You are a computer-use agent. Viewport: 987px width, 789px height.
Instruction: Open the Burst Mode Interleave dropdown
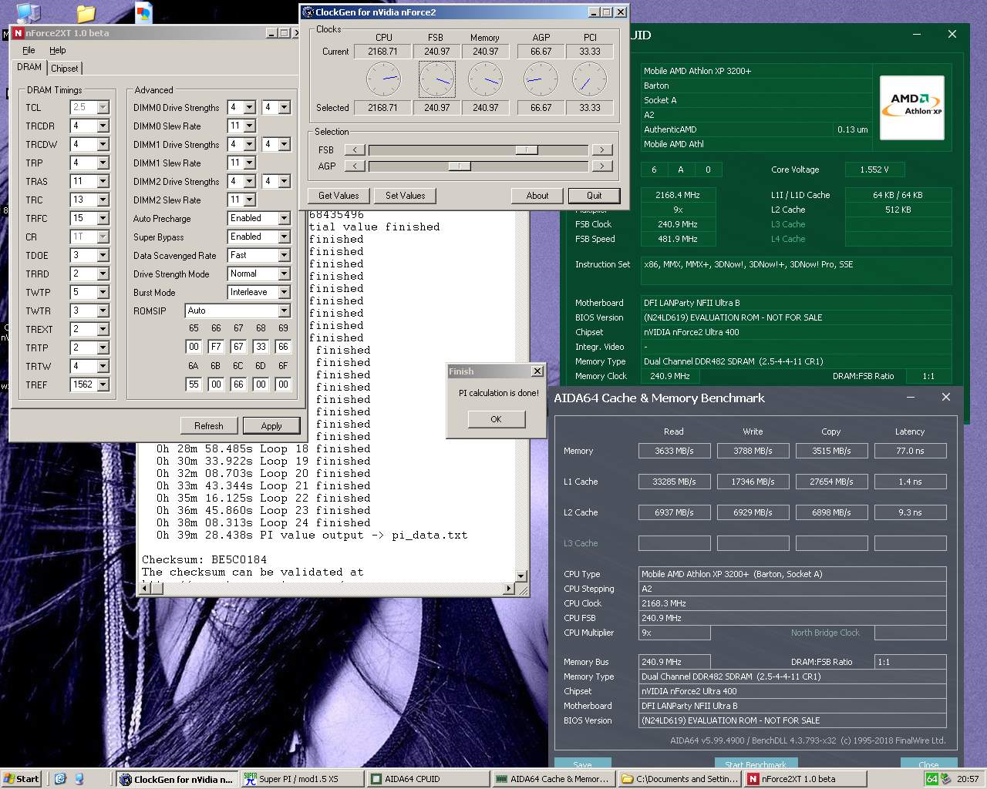[x=284, y=293]
